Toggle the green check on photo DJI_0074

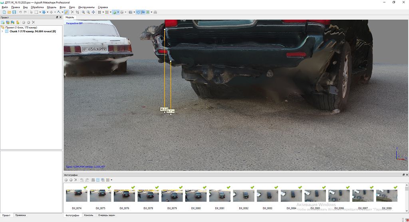click(x=85, y=187)
